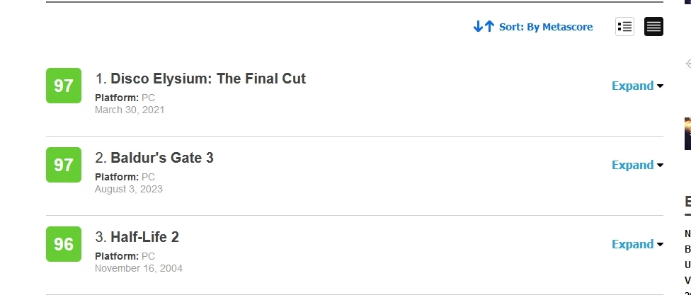691x295 pixels.
Task: Click the sort arrows icon
Action: point(484,26)
